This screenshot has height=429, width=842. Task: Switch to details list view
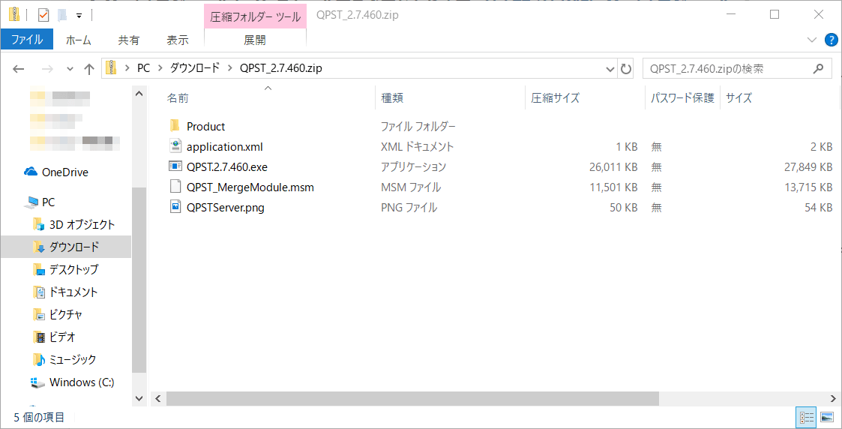pyautogui.click(x=807, y=417)
